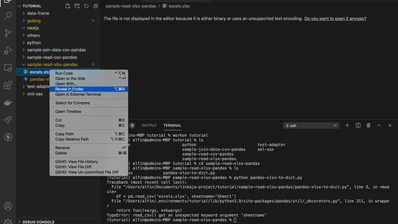Expand the DEBUG CONSOLE section
Viewport: 398px width, 224px height.
click(x=58, y=222)
